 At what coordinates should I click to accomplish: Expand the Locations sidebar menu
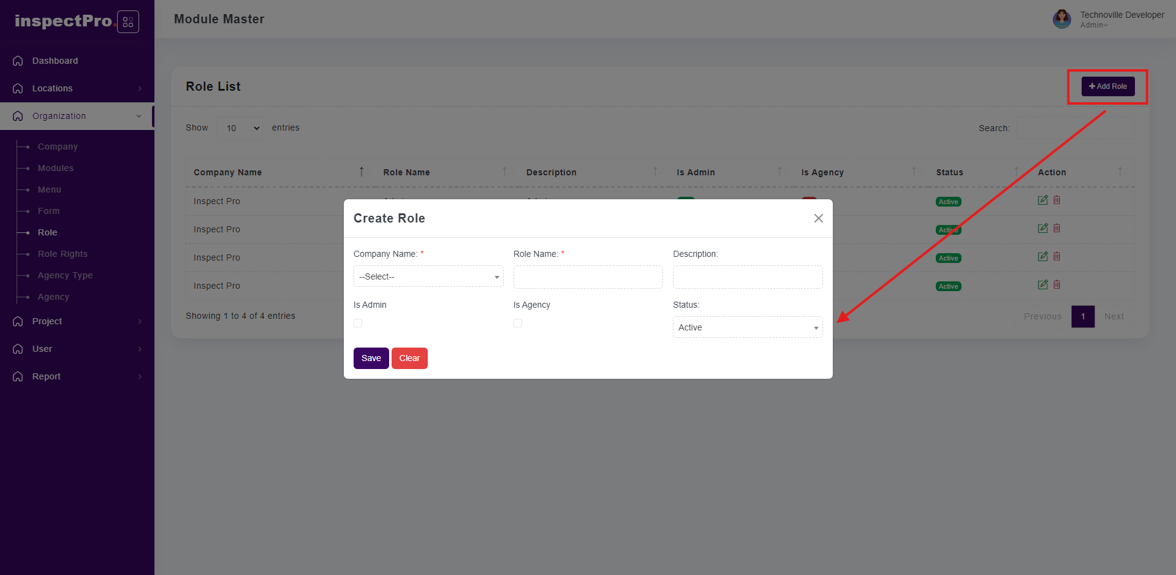(x=77, y=88)
